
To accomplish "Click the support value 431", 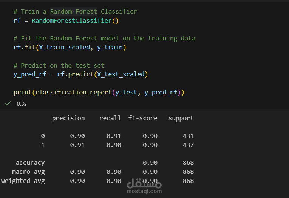I will [188, 136].
